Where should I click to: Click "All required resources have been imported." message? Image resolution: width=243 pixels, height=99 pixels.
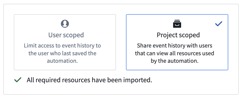[x=89, y=80]
